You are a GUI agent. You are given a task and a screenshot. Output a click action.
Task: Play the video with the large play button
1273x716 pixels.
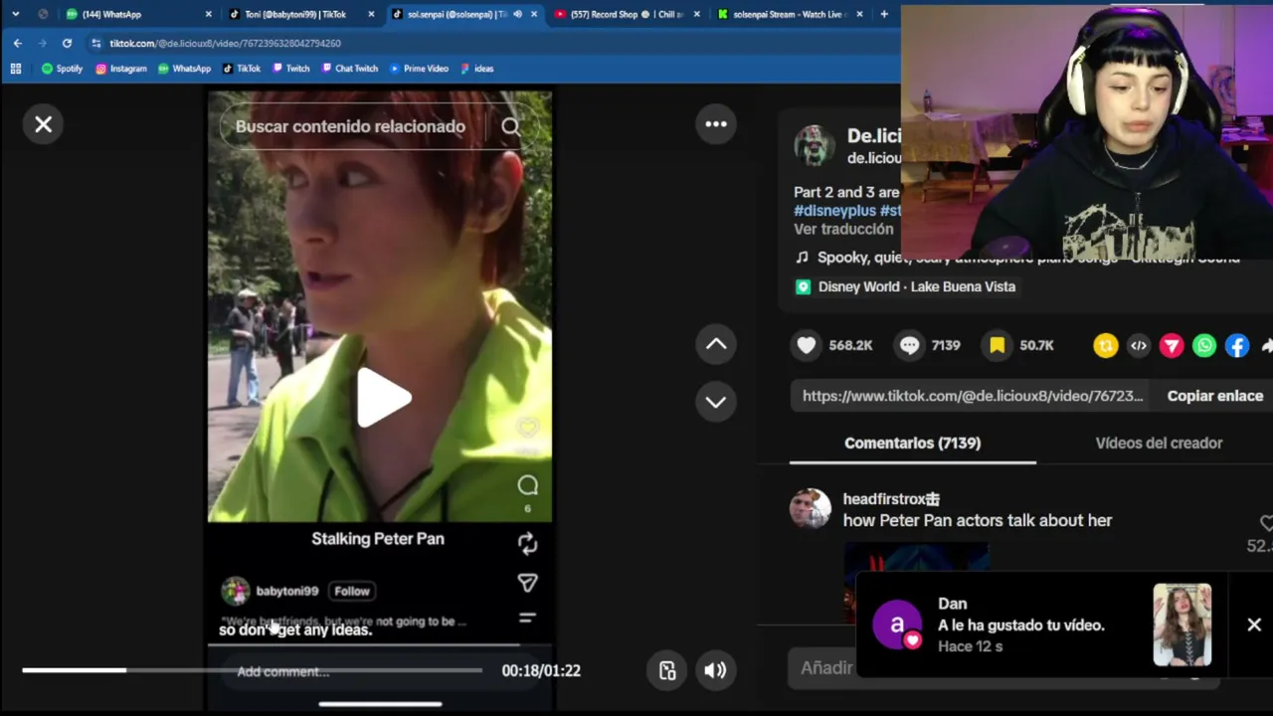(x=382, y=398)
